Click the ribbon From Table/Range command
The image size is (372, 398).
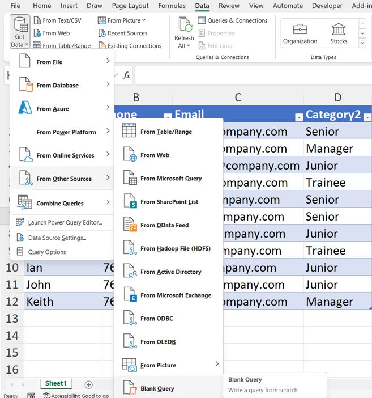(62, 46)
